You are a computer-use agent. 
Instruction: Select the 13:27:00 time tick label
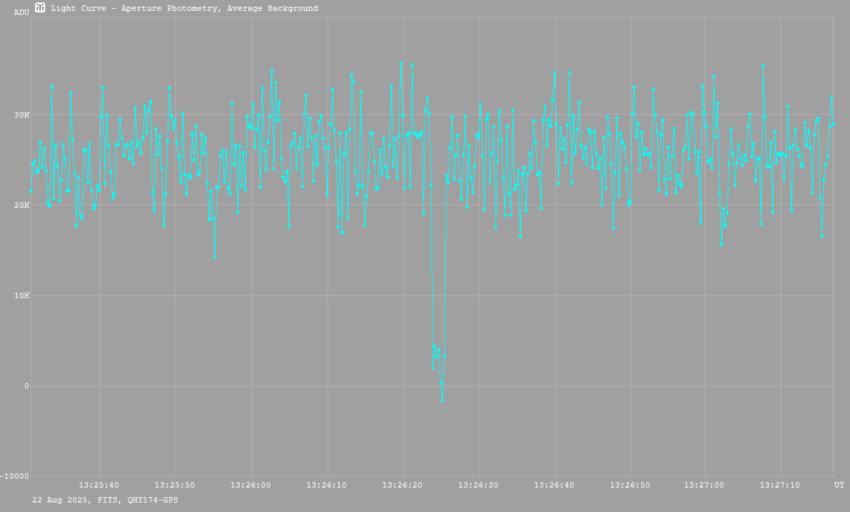point(705,485)
